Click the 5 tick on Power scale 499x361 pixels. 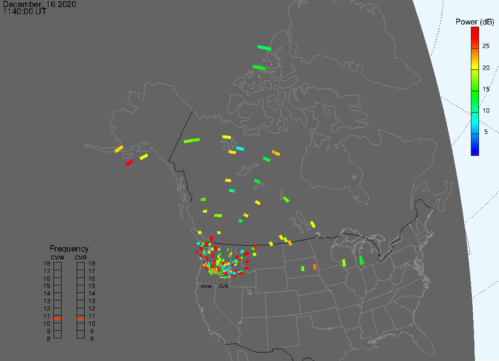coord(486,132)
